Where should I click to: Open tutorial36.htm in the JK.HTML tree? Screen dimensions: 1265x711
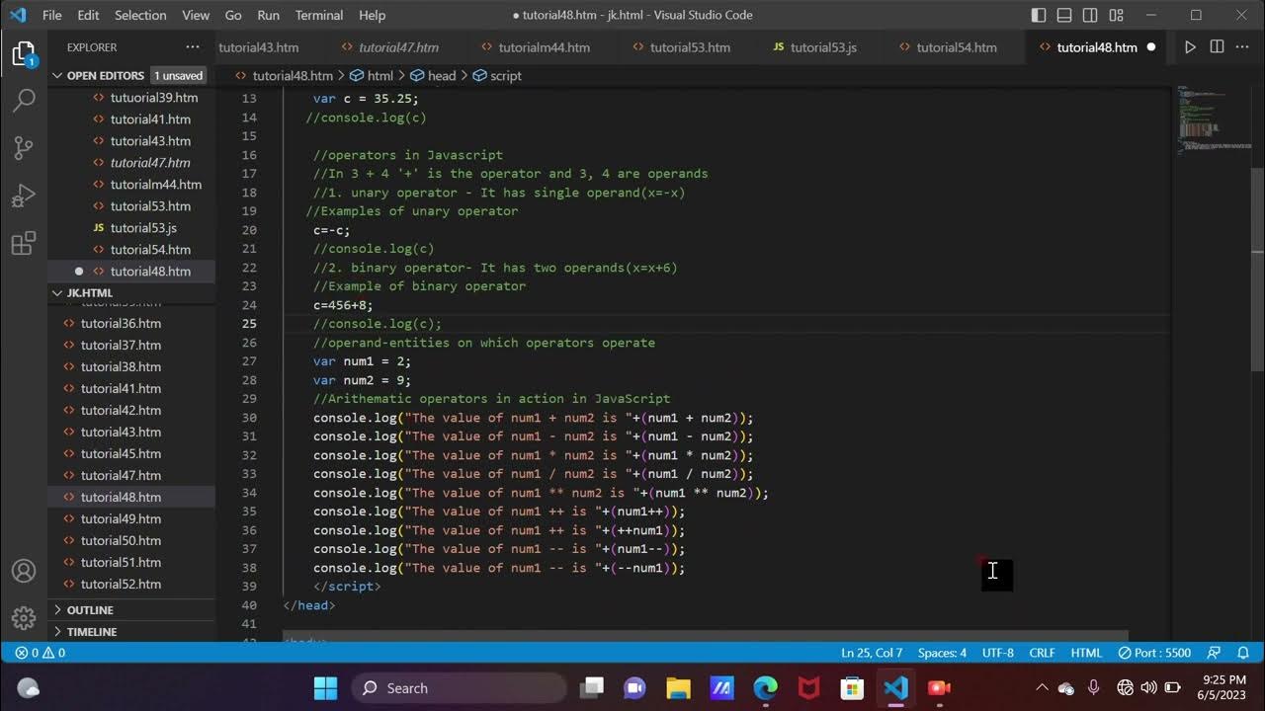coord(121,323)
